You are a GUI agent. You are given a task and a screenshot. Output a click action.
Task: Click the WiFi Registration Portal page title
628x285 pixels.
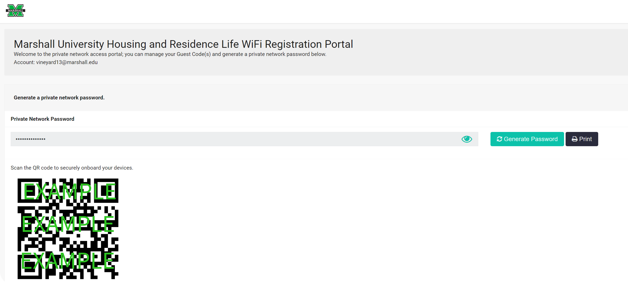click(183, 44)
